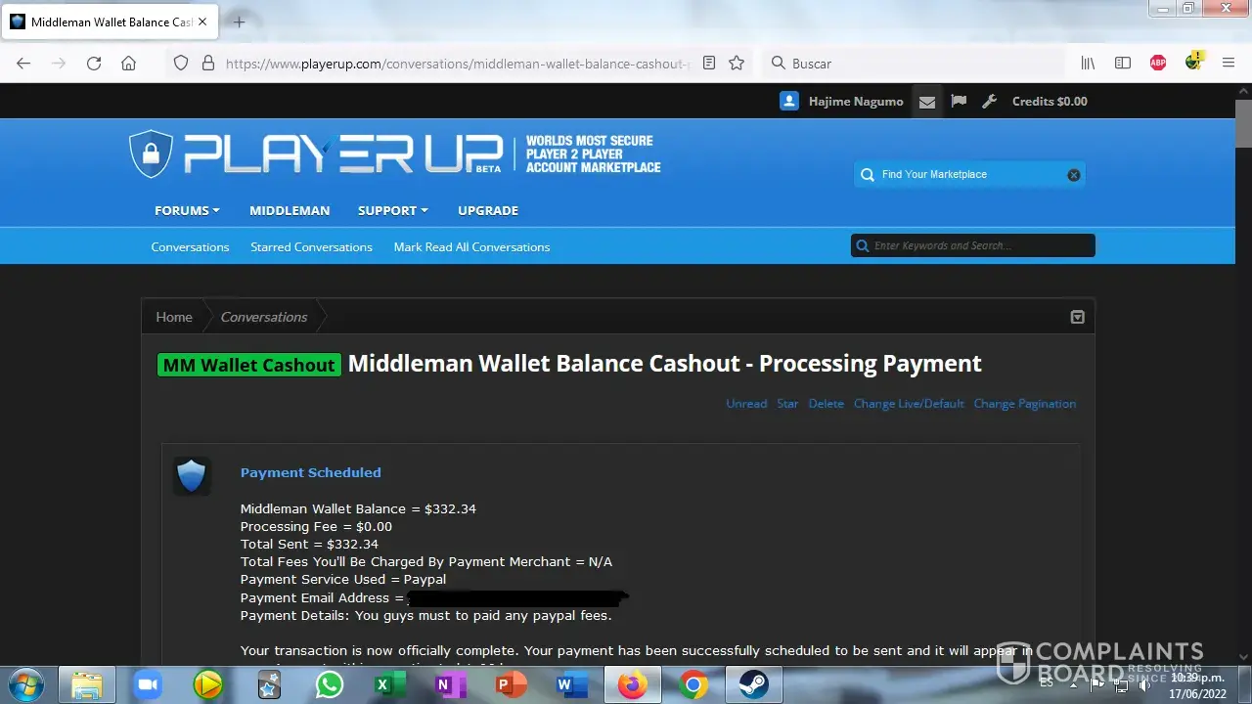Open WhatsApp from the taskbar
The width and height of the screenshot is (1252, 704).
click(330, 684)
